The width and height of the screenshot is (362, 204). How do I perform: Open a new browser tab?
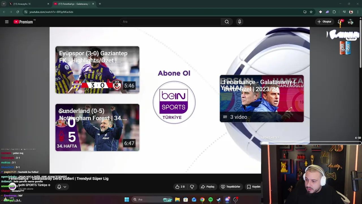coord(100,4)
